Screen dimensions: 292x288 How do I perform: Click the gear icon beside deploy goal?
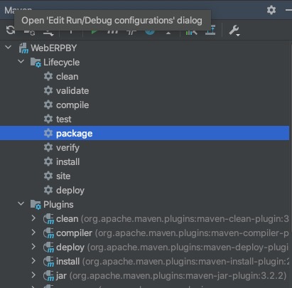(x=48, y=190)
